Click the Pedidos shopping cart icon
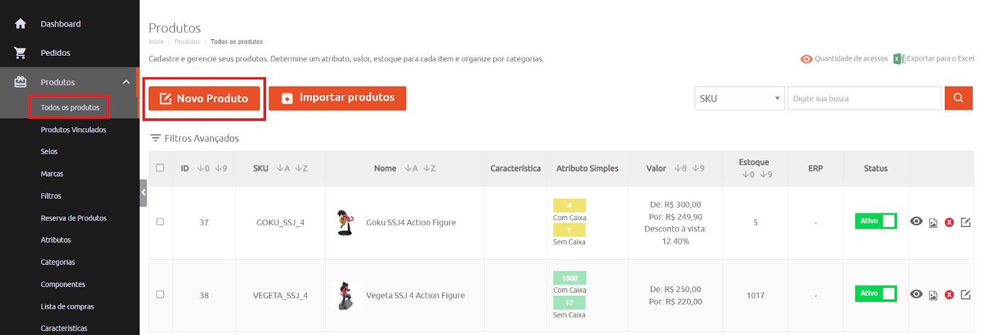Viewport: 983px width, 335px height. (x=20, y=53)
